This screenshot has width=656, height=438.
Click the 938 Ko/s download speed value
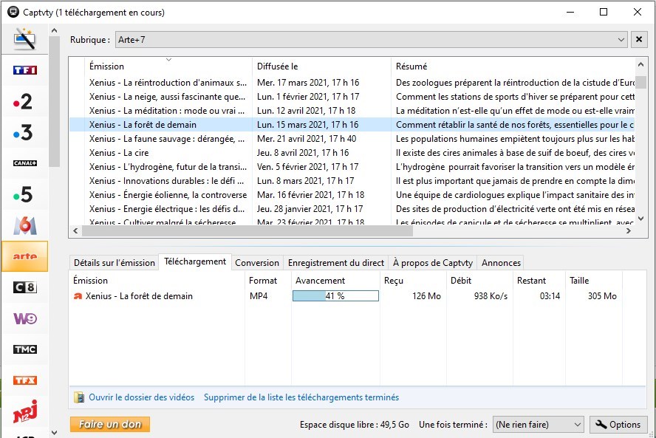pos(491,295)
